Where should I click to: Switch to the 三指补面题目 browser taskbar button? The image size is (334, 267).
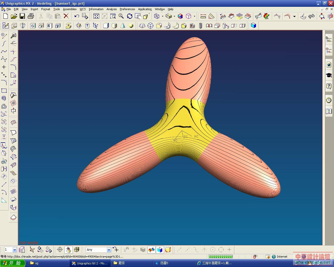point(215,263)
